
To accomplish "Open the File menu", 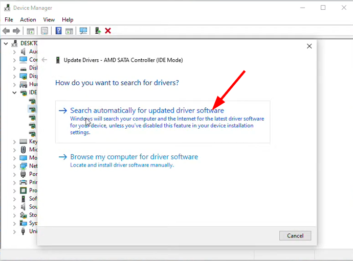I will pos(9,20).
